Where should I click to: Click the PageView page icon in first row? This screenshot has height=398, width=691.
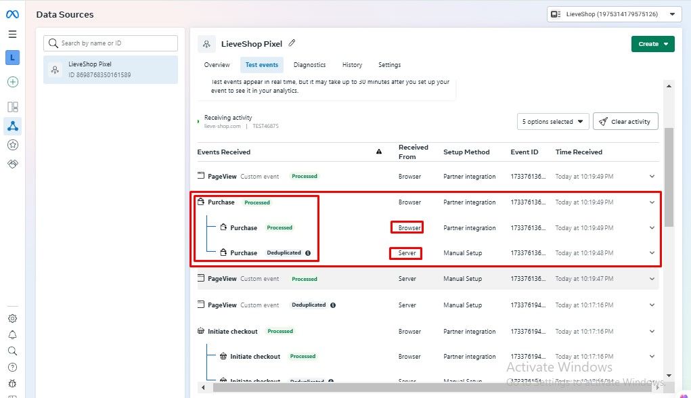pos(201,175)
